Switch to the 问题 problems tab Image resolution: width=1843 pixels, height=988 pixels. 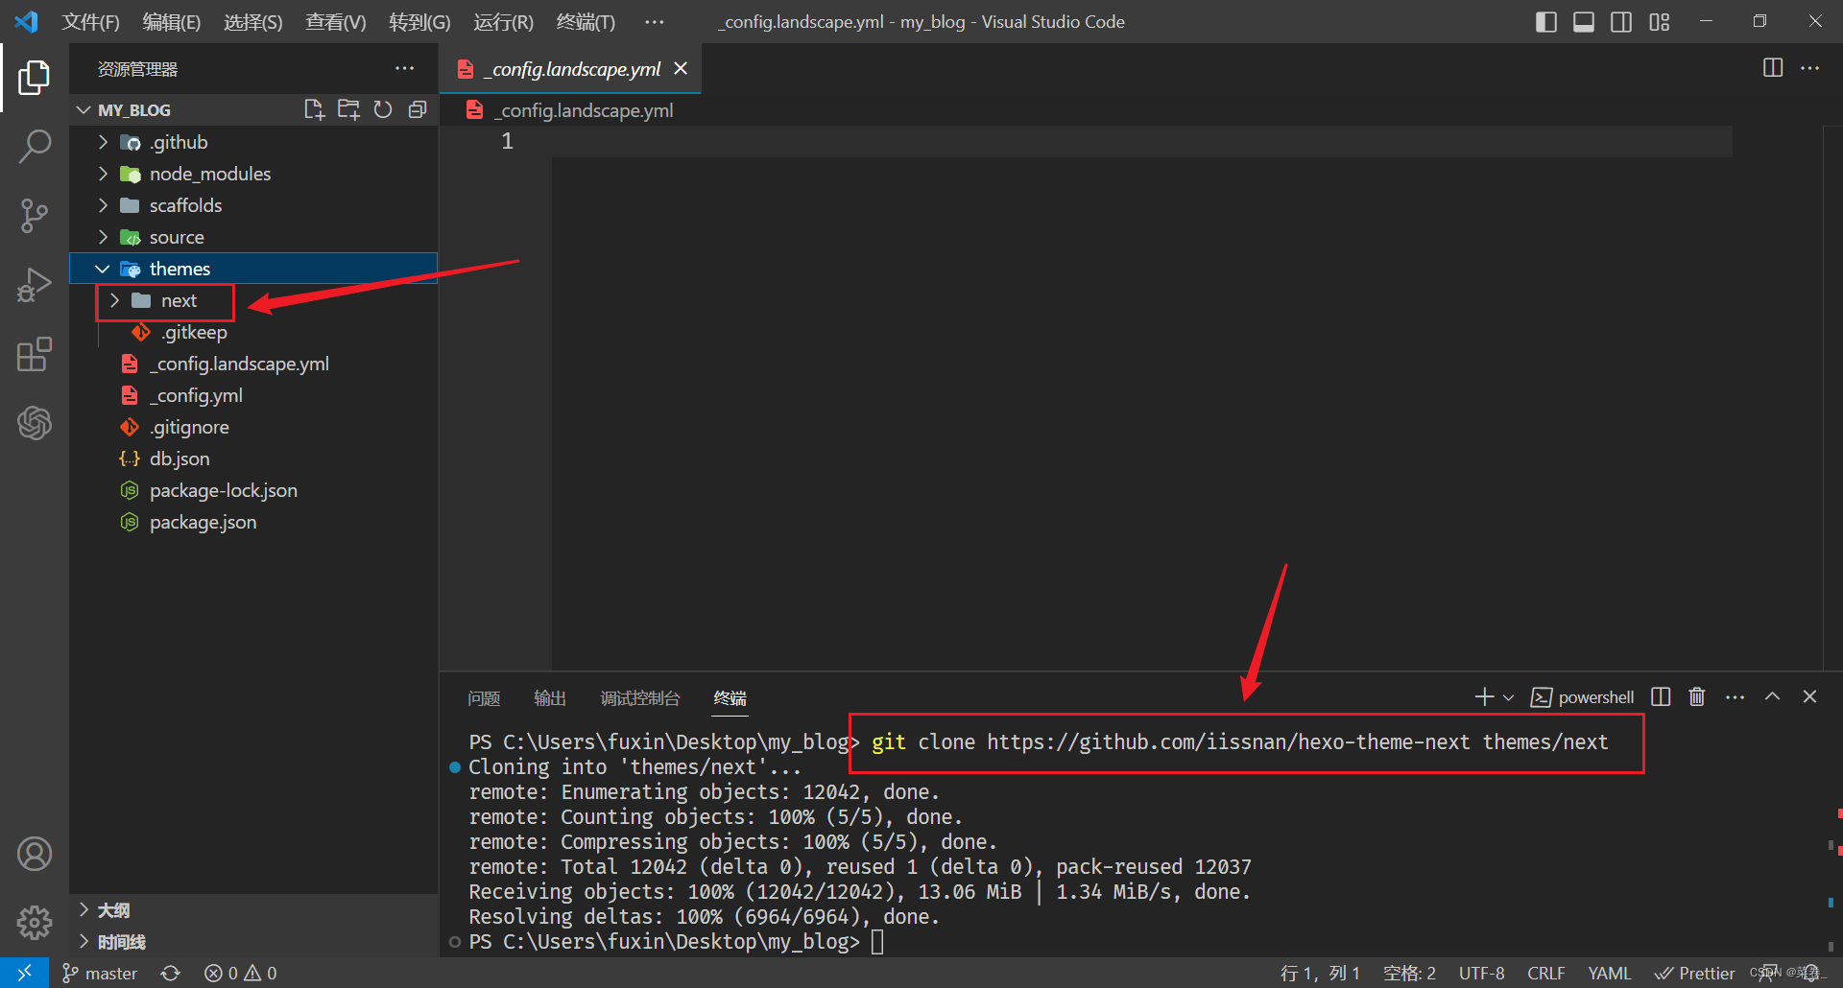pos(484,698)
